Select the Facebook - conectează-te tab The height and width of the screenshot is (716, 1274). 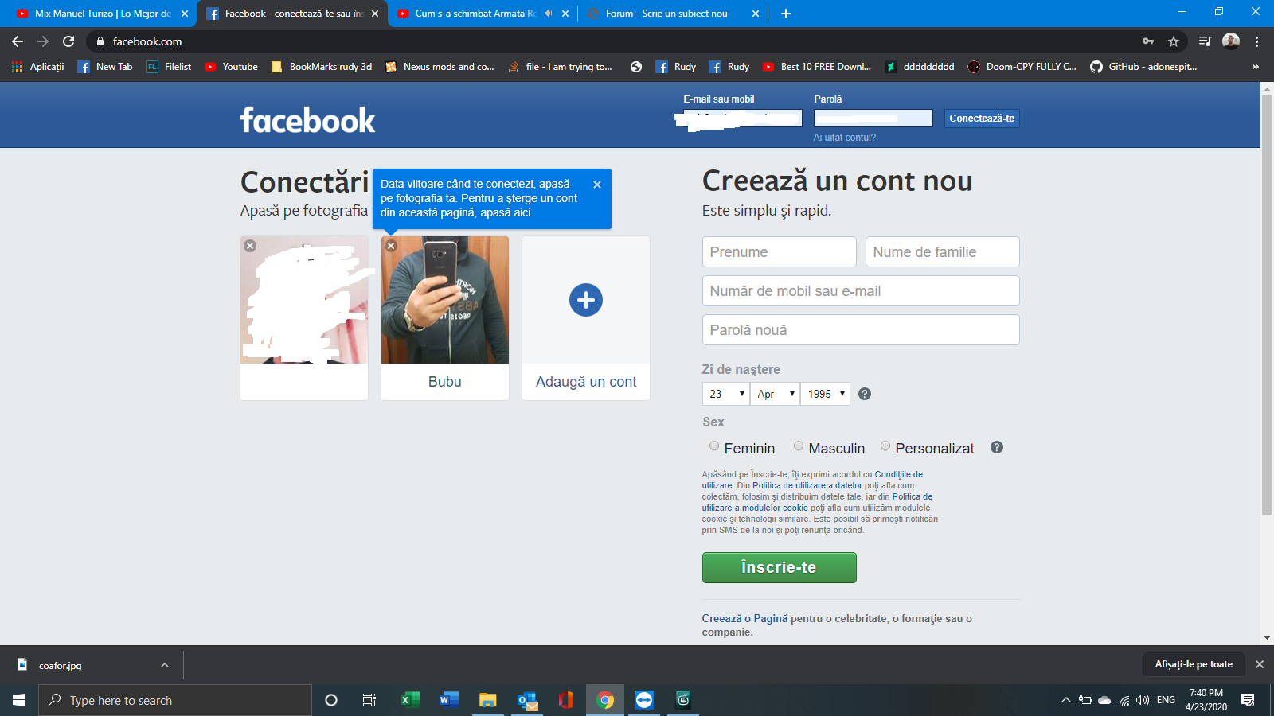tap(292, 14)
